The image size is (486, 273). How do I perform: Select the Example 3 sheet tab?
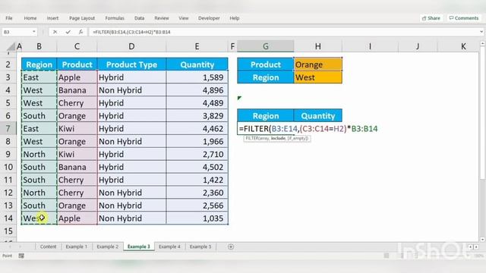(138, 246)
